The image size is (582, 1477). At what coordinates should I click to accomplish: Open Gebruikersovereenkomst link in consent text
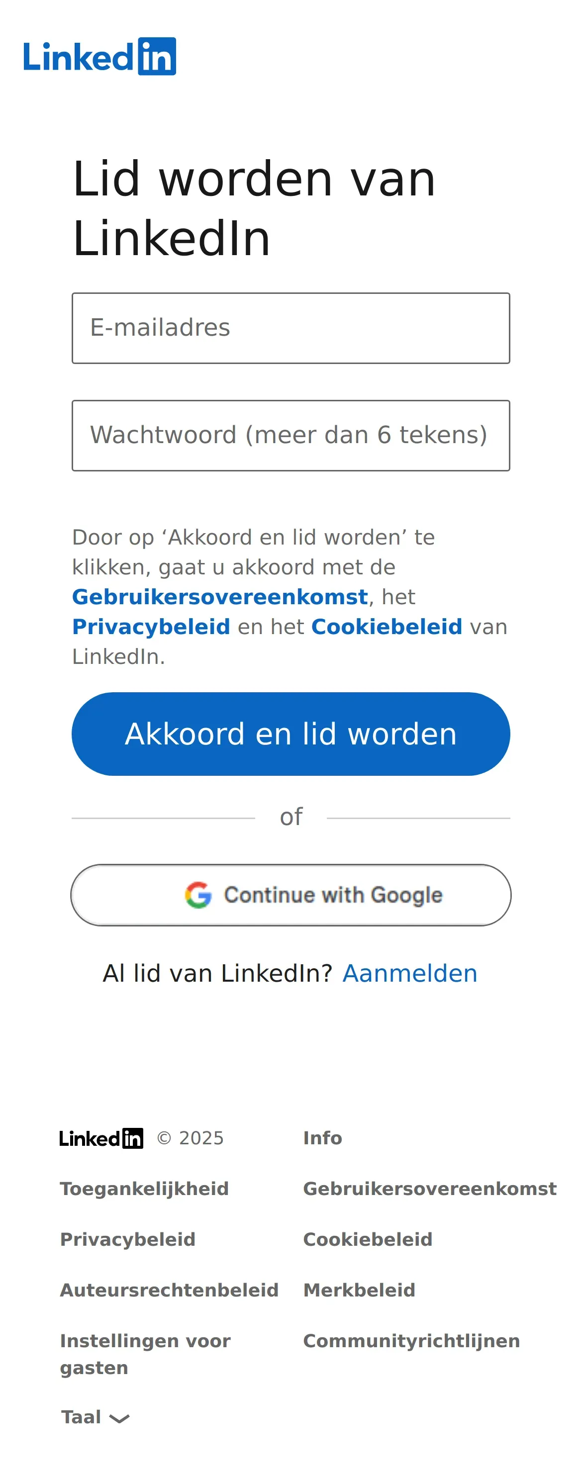pyautogui.click(x=219, y=597)
